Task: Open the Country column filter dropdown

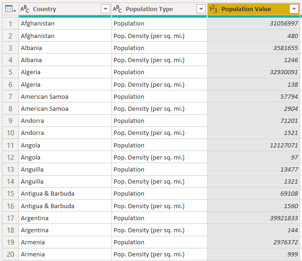Action: [105, 9]
